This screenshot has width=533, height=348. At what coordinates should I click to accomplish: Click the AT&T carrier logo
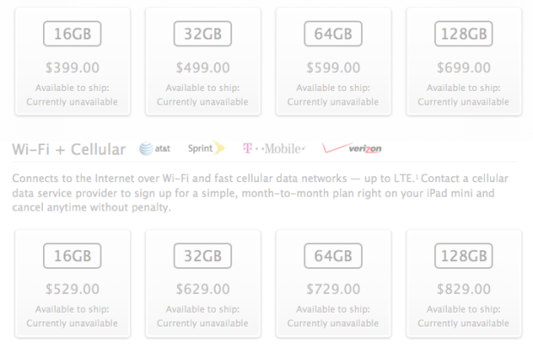tap(155, 149)
